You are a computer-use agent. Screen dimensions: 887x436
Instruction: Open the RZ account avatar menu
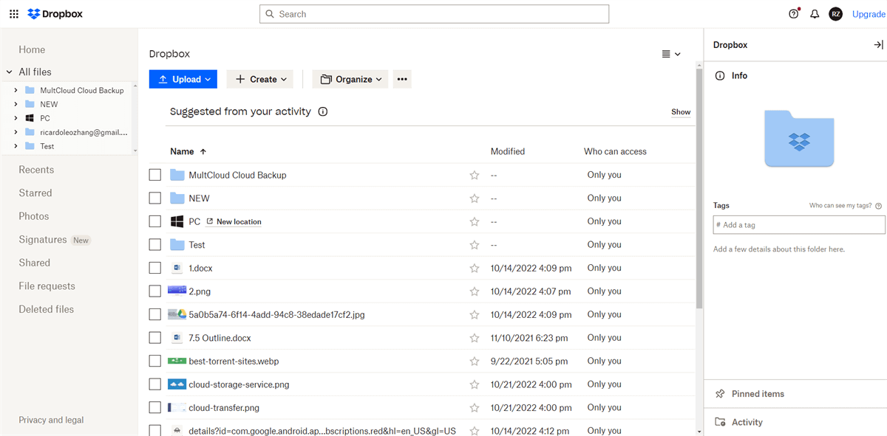[x=835, y=14]
